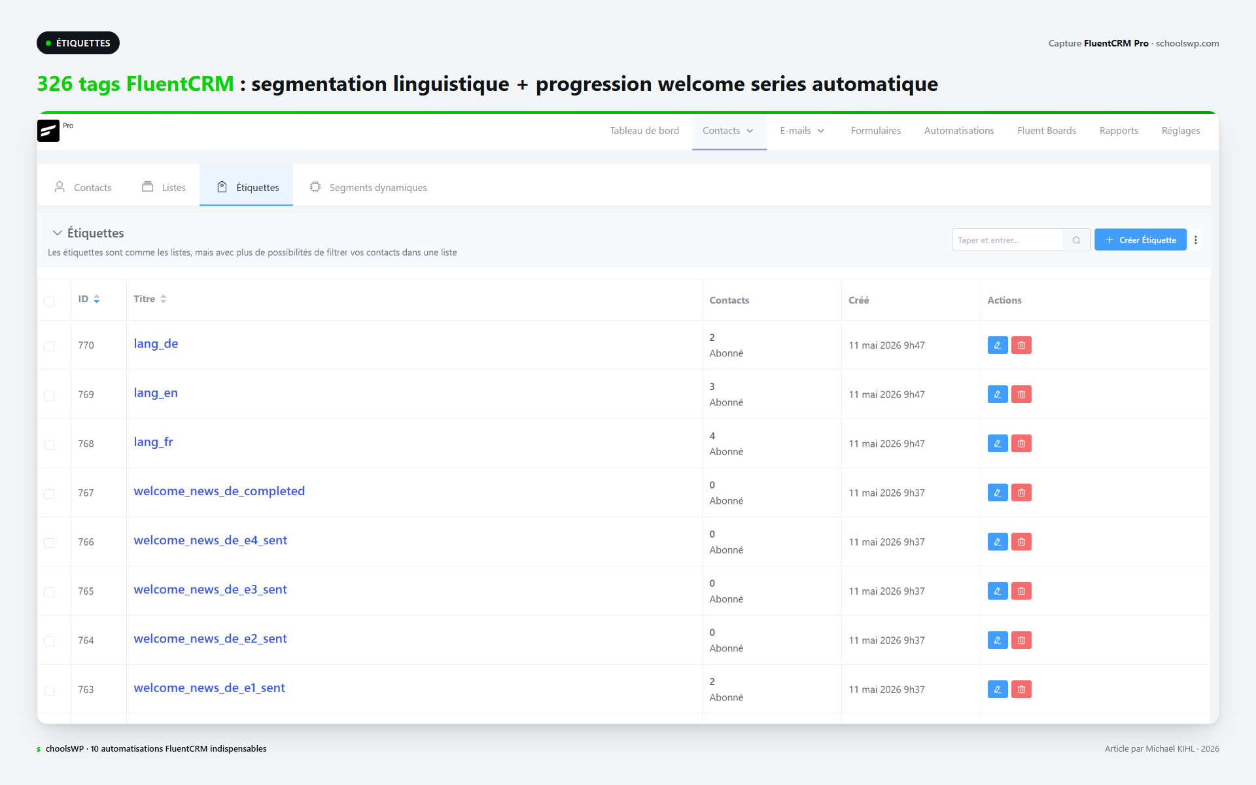Image resolution: width=1256 pixels, height=785 pixels.
Task: Collapse the Étiquettes section chevron
Action: [x=58, y=233]
